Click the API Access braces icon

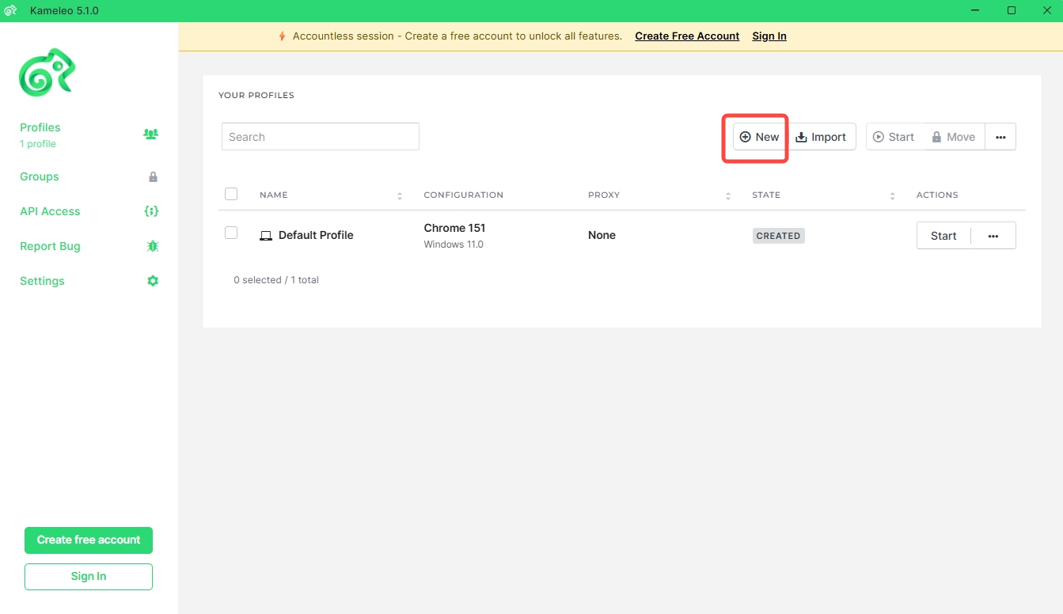(151, 211)
